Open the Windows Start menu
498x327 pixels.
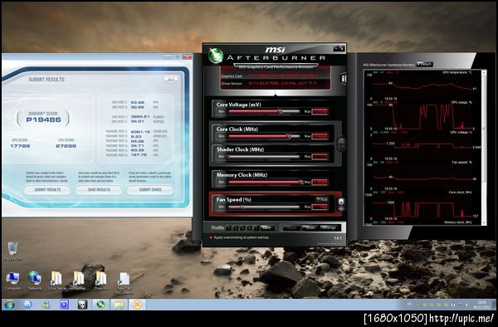pos(9,305)
